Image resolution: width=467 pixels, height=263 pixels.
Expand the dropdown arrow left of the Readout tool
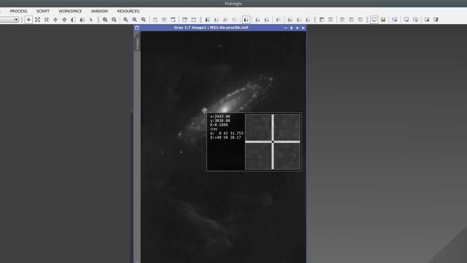click(16, 20)
